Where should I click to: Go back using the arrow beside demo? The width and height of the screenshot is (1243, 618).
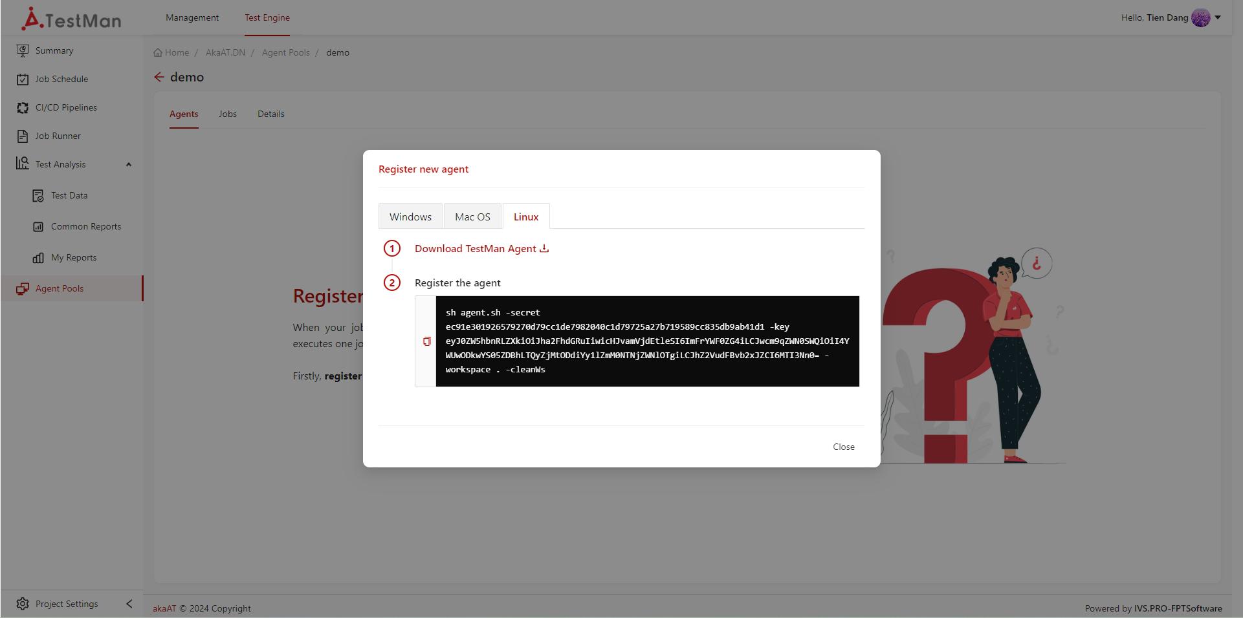[159, 77]
